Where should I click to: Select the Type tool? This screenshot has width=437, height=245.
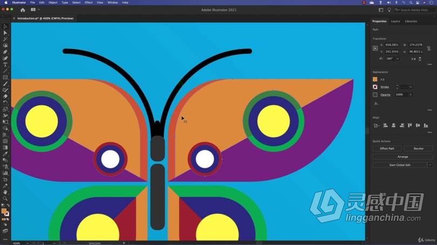(x=5, y=65)
